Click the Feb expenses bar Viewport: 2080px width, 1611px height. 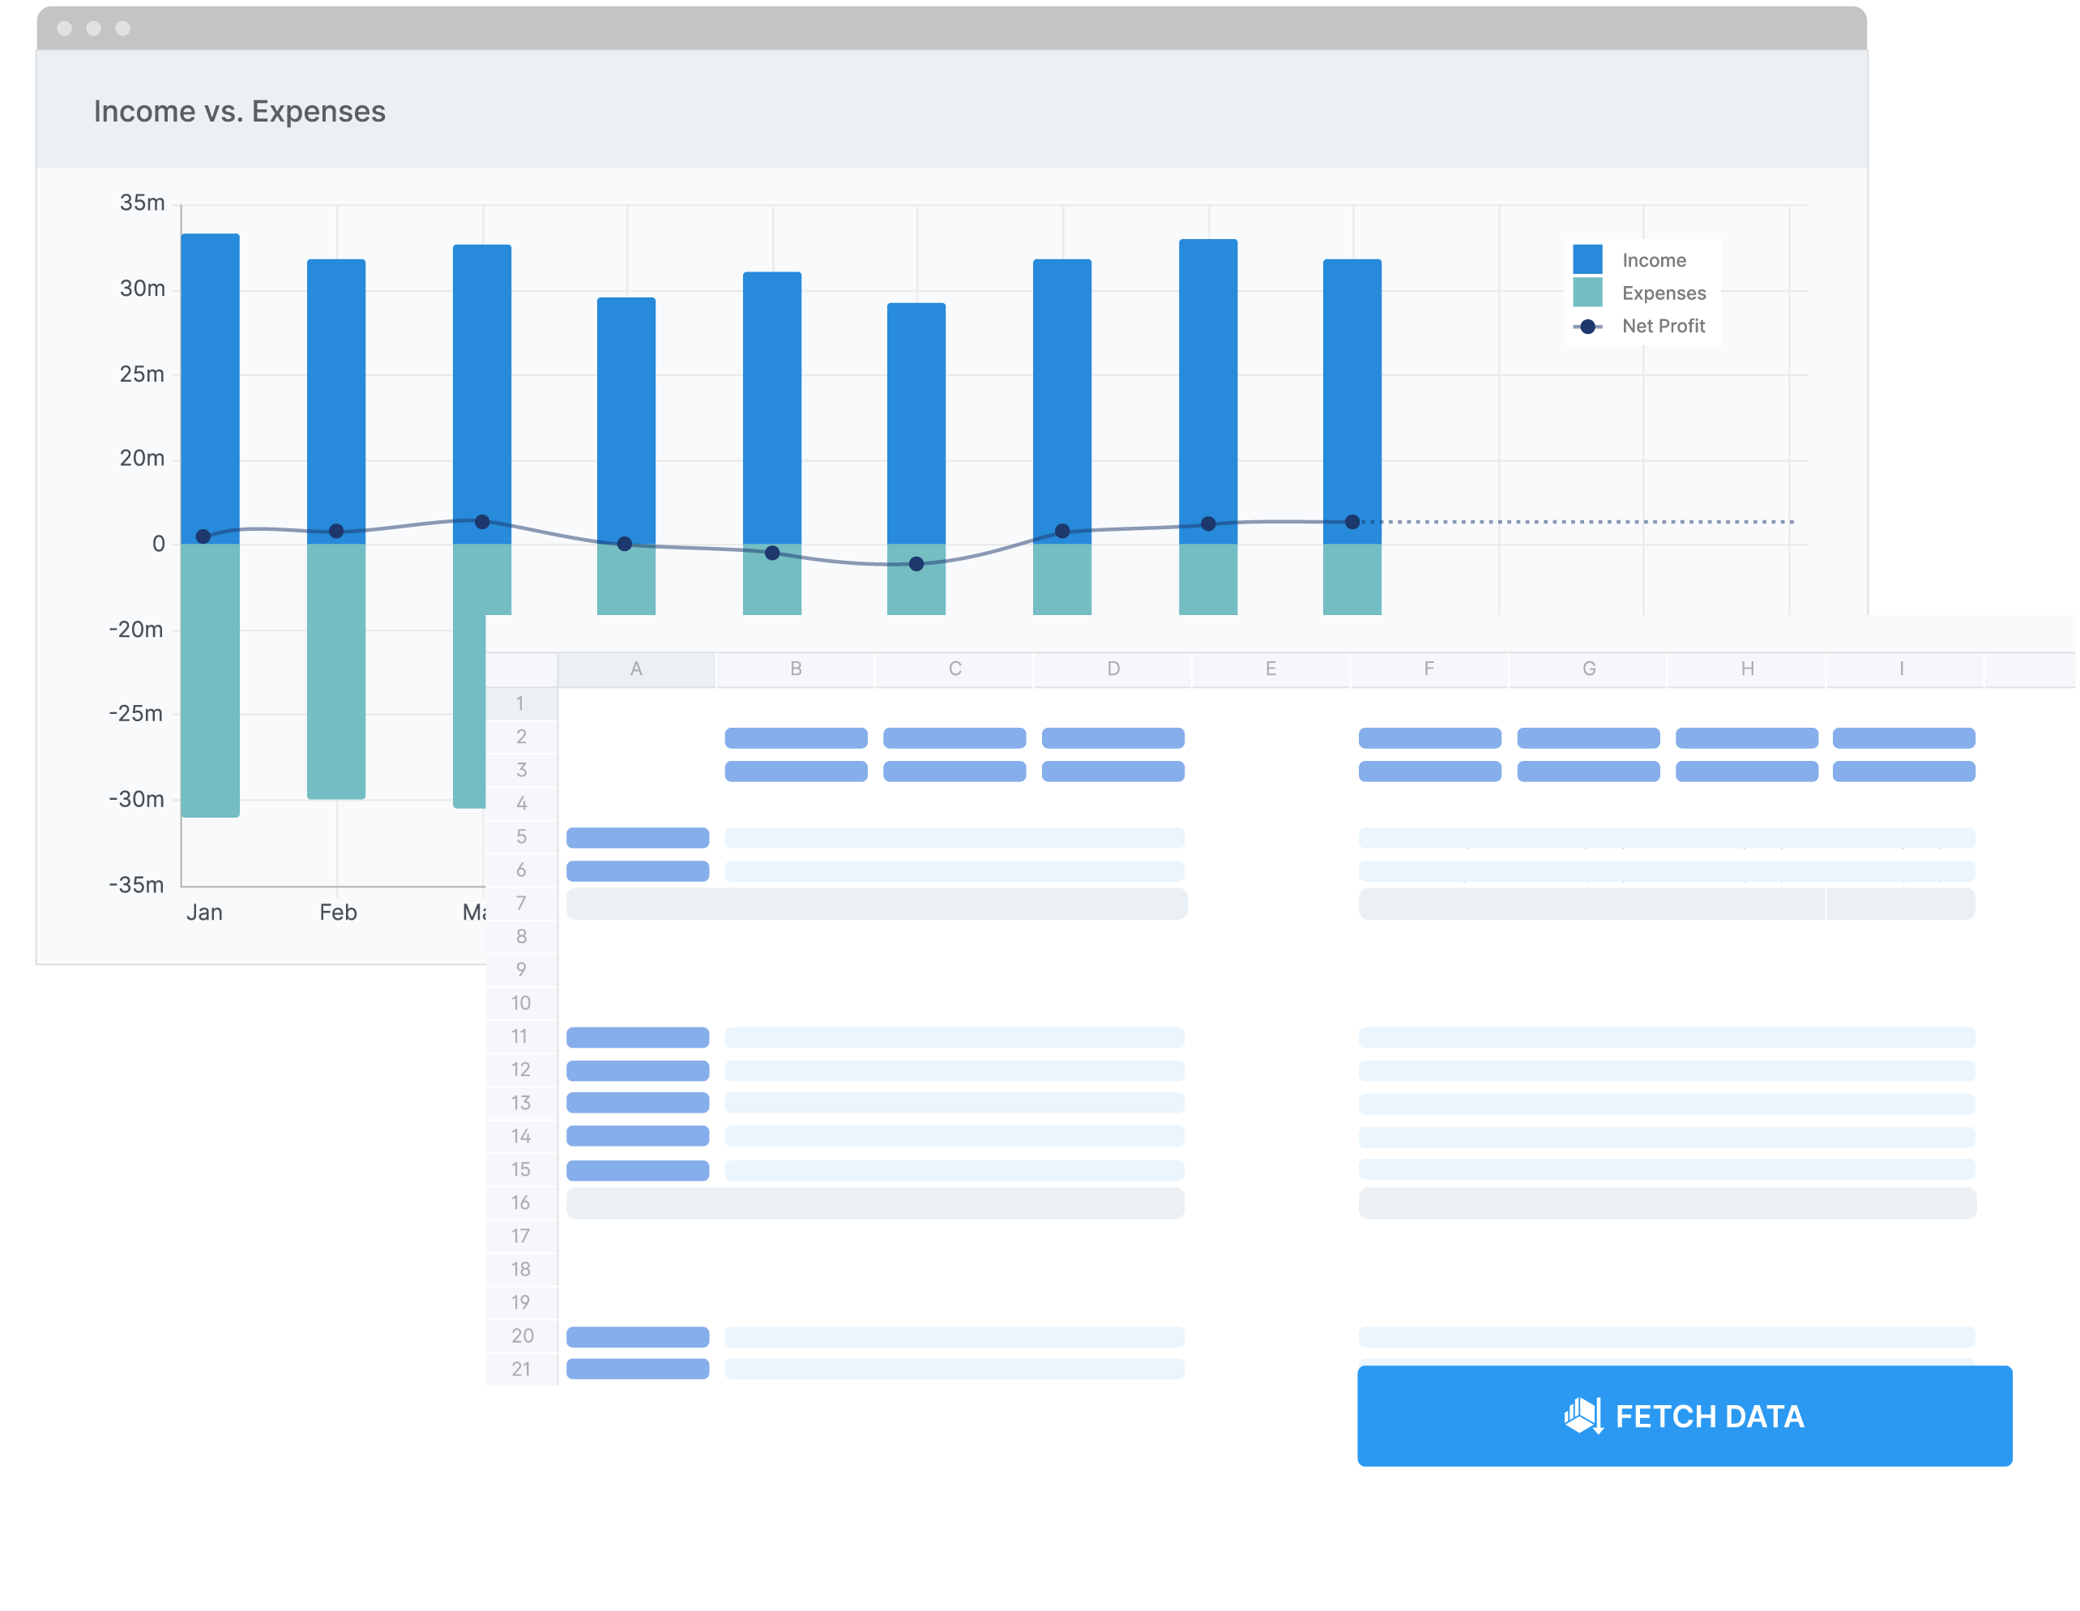[x=336, y=672]
